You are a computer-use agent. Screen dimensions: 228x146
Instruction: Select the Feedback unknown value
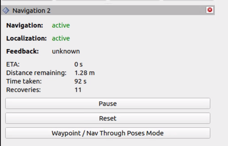tap(66, 51)
